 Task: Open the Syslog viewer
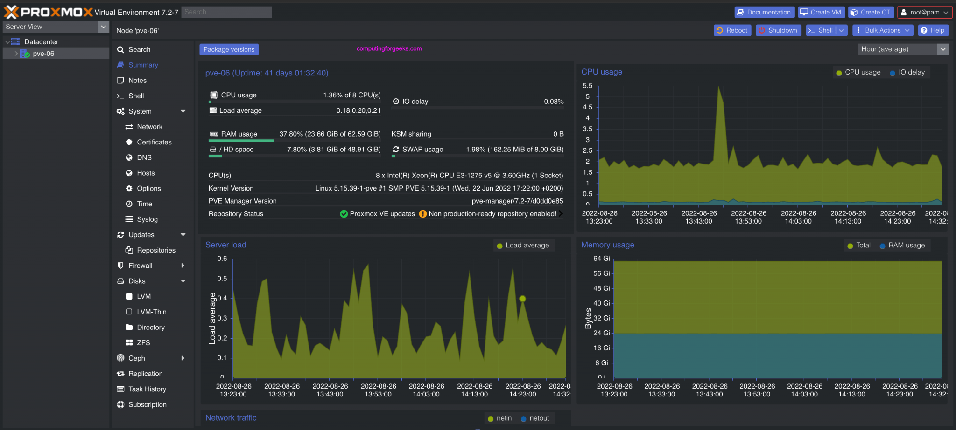click(x=145, y=219)
